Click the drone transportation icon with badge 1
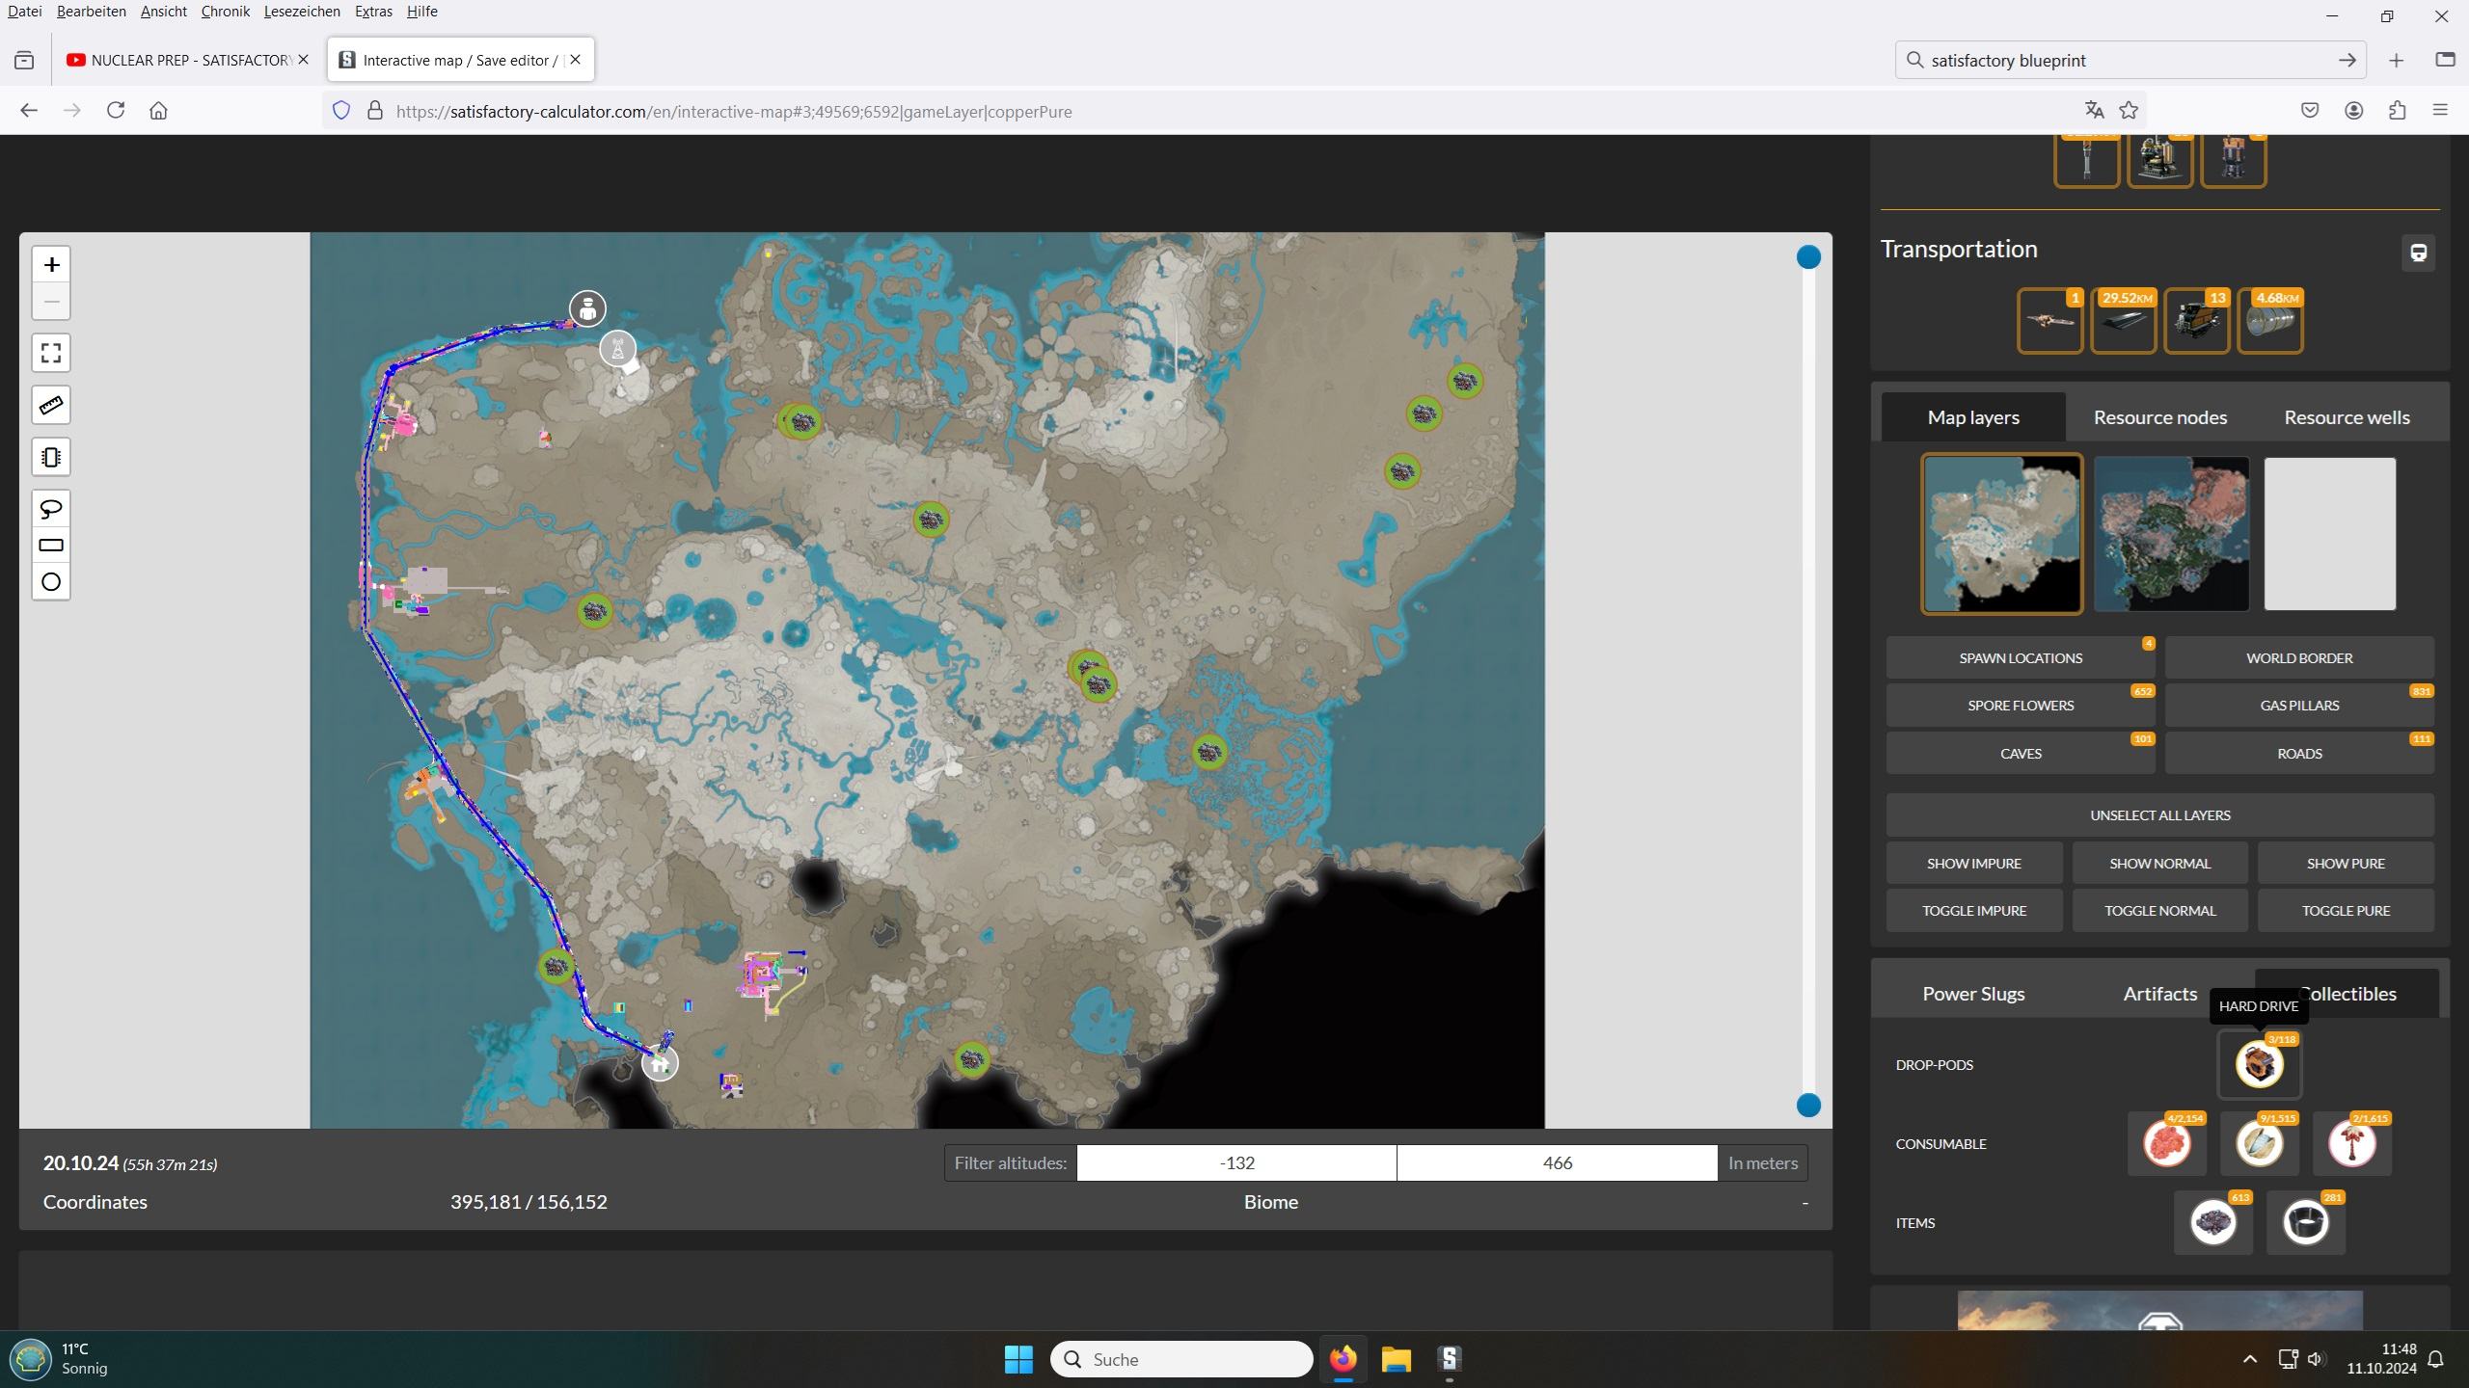This screenshot has height=1388, width=2469. pyautogui.click(x=2050, y=321)
